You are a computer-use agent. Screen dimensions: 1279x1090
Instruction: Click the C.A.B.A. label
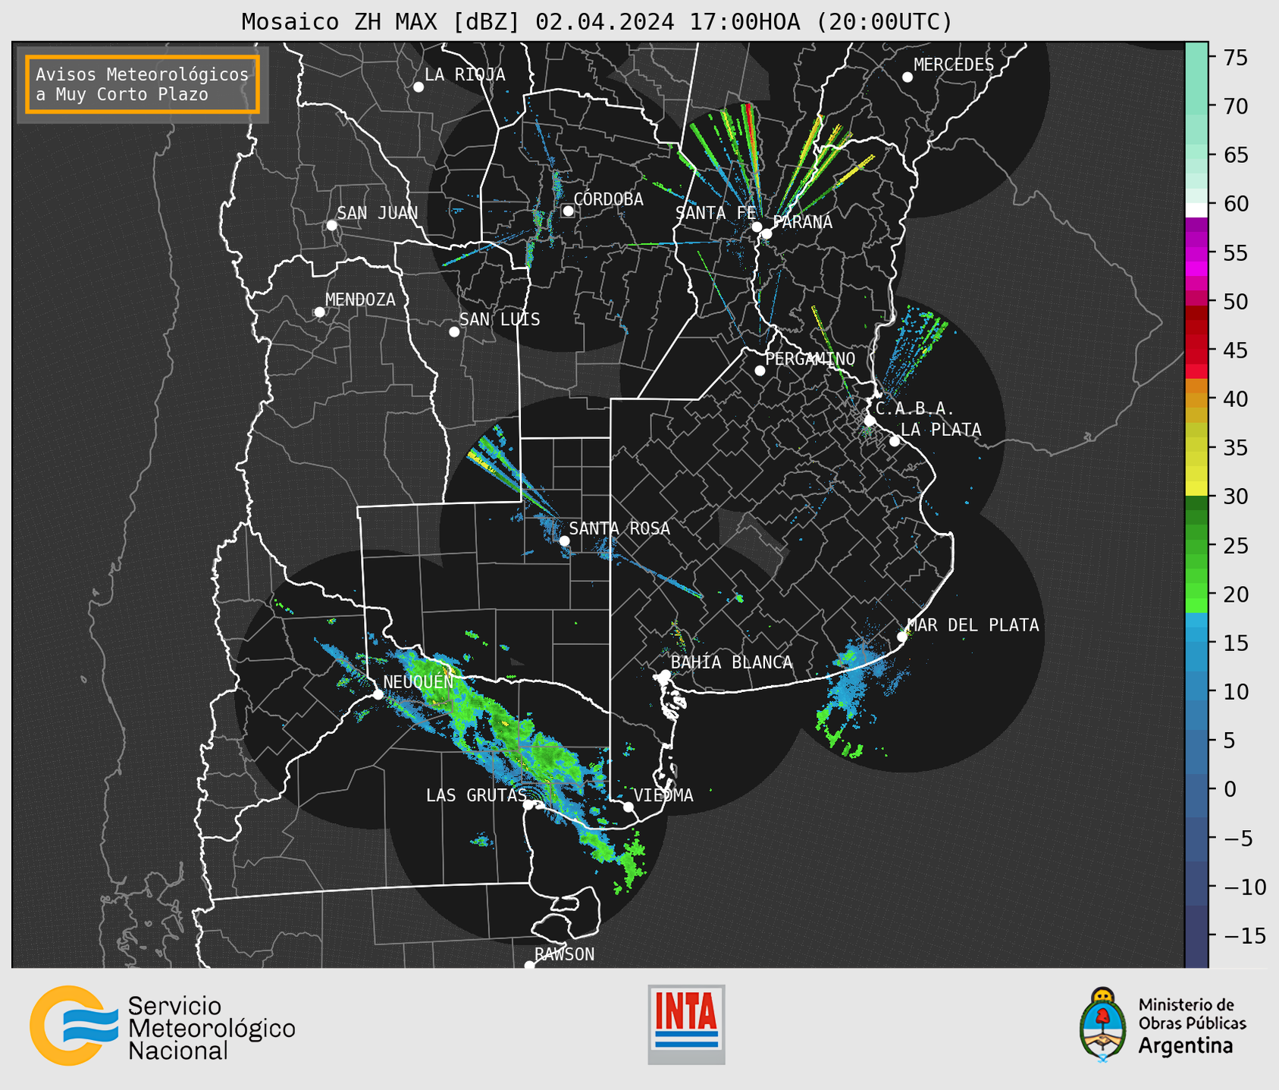pyautogui.click(x=915, y=409)
